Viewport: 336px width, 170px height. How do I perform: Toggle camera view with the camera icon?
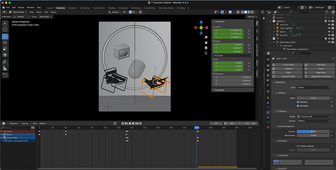click(206, 48)
